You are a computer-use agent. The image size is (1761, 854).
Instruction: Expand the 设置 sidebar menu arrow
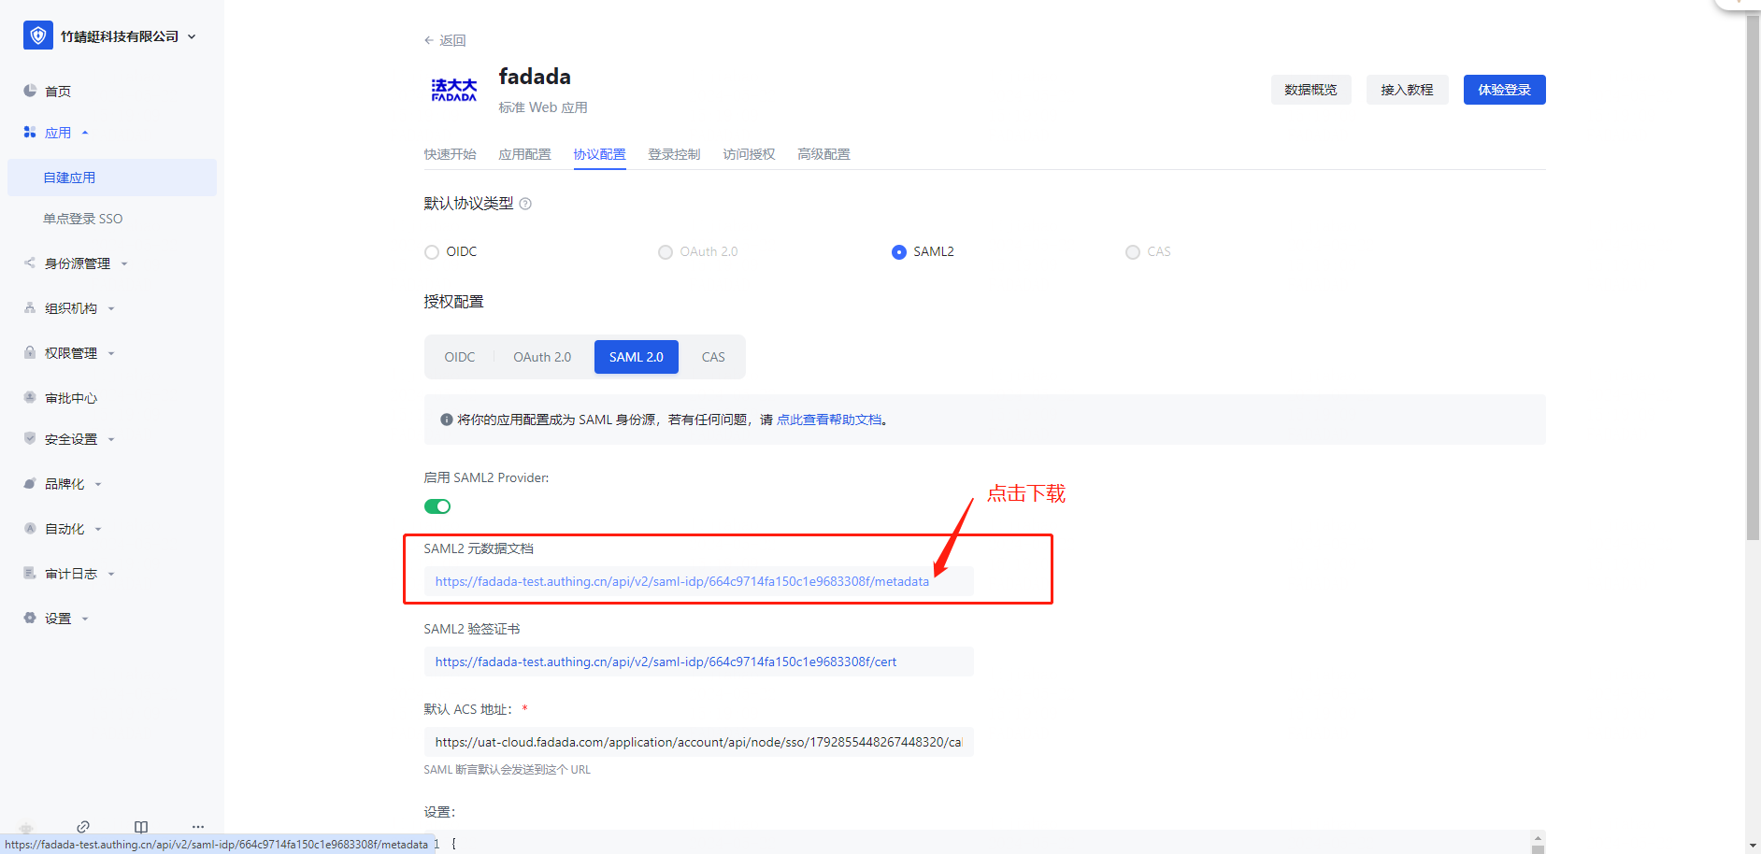[85, 619]
